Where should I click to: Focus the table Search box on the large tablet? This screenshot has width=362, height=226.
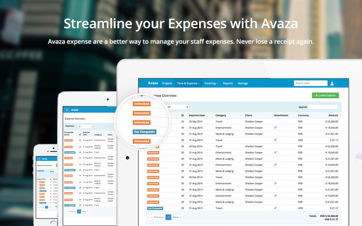pyautogui.click(x=323, y=107)
